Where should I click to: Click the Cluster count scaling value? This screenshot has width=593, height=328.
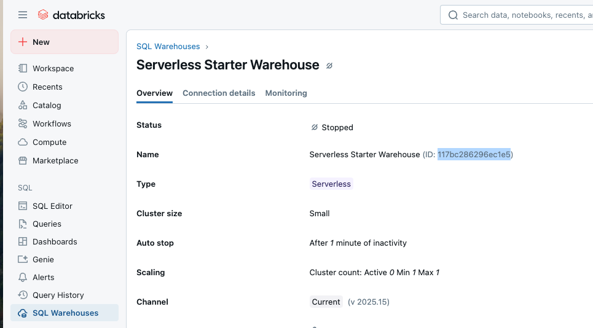pos(374,273)
